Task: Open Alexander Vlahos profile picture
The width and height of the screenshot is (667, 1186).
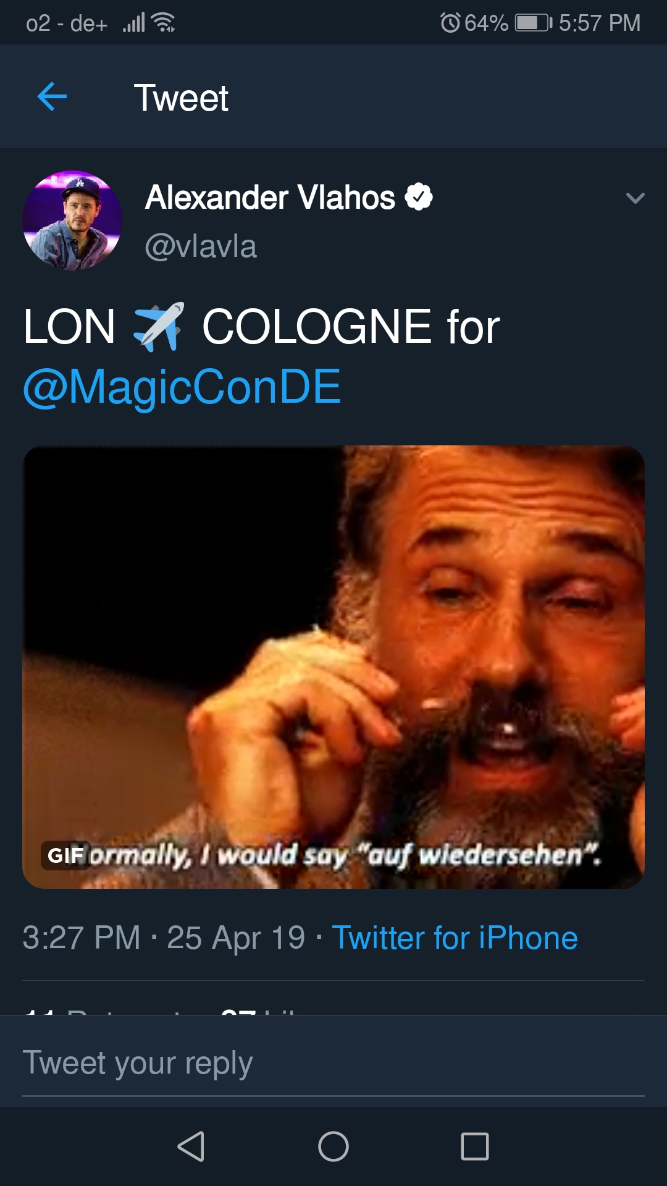Action: (x=72, y=221)
